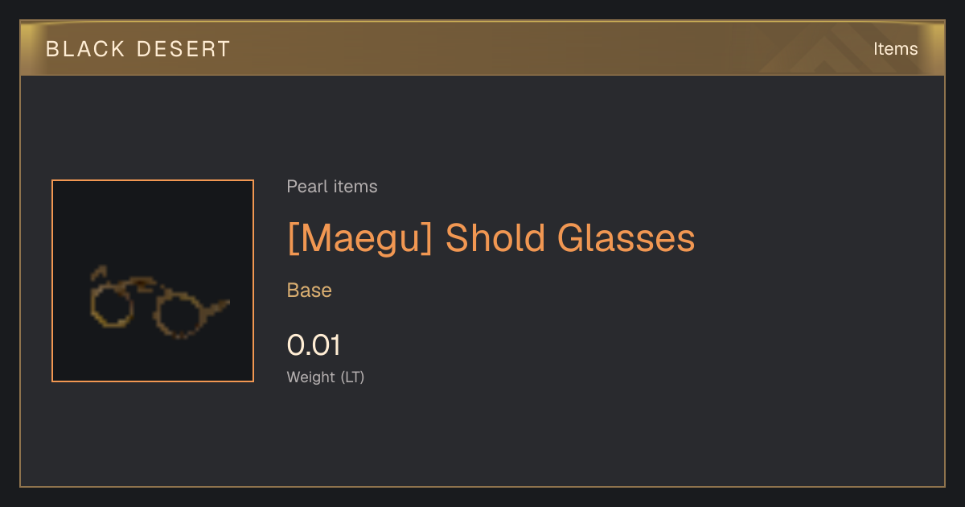Screen dimensions: 965x507
Task: Select the left lens of the glasses icon
Action: pyautogui.click(x=111, y=304)
